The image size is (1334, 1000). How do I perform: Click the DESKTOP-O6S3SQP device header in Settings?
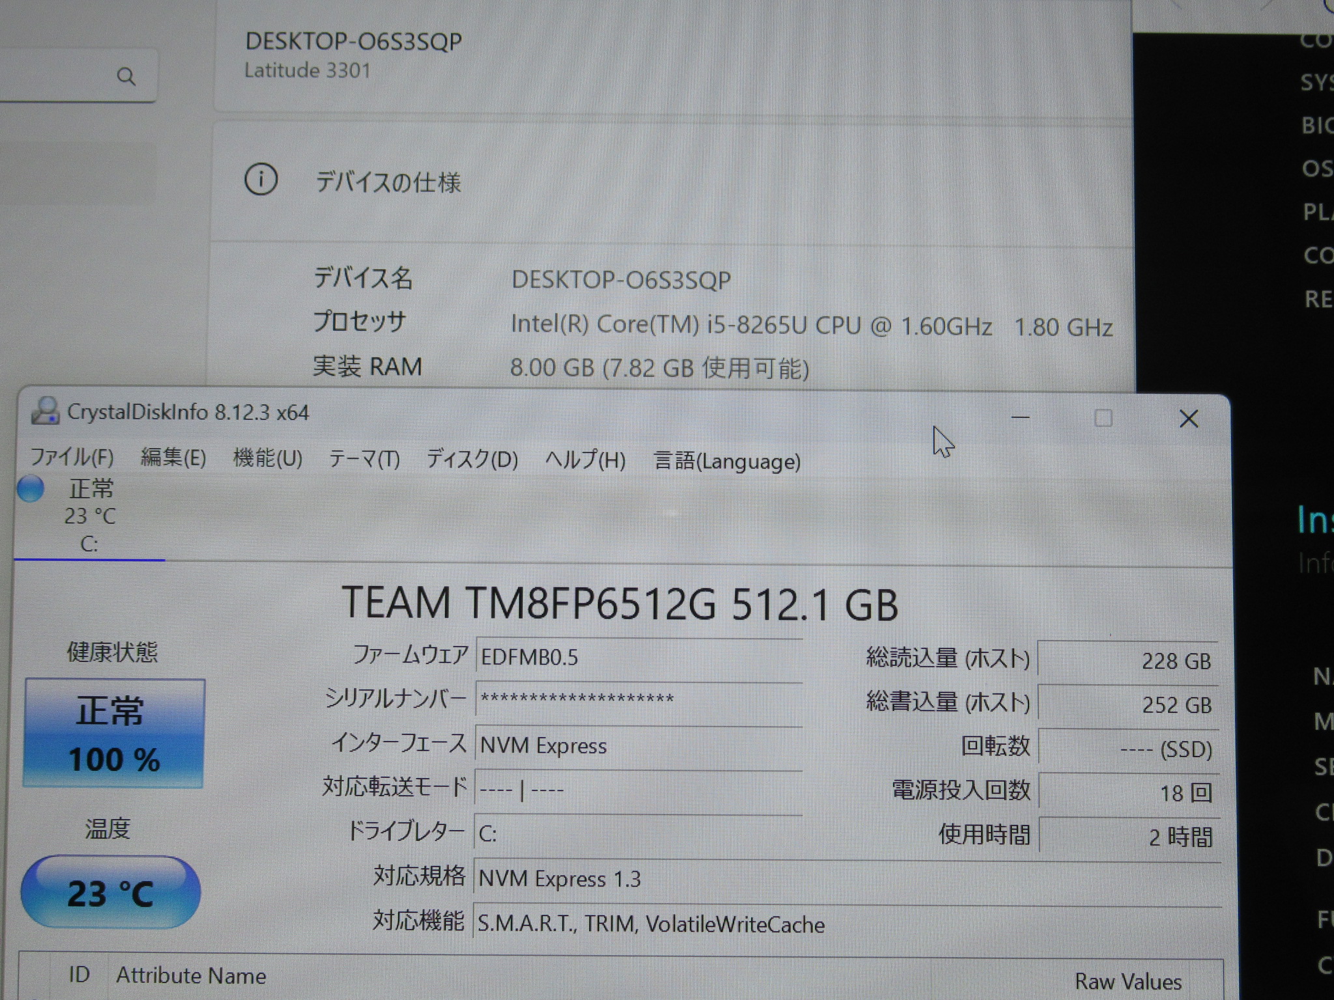pos(354,42)
